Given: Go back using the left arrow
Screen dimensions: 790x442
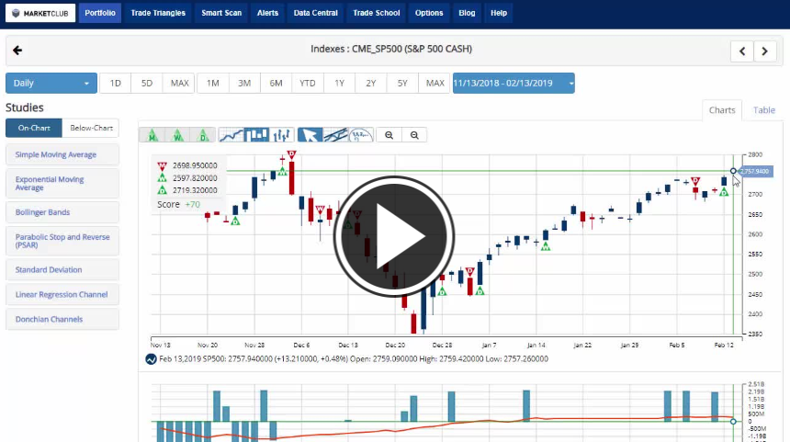Looking at the screenshot, I should (17, 51).
